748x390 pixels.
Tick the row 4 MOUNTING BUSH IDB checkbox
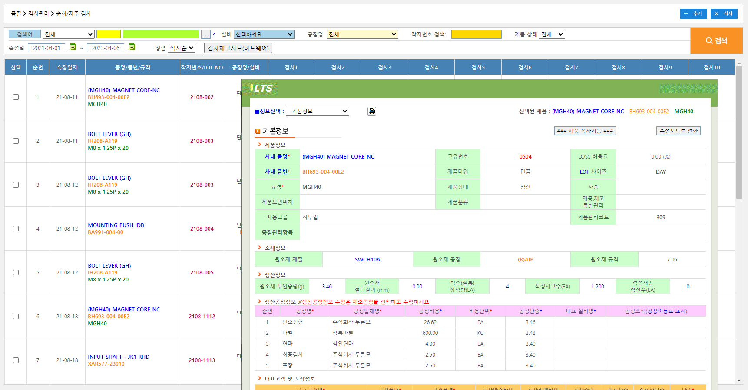(x=16, y=229)
